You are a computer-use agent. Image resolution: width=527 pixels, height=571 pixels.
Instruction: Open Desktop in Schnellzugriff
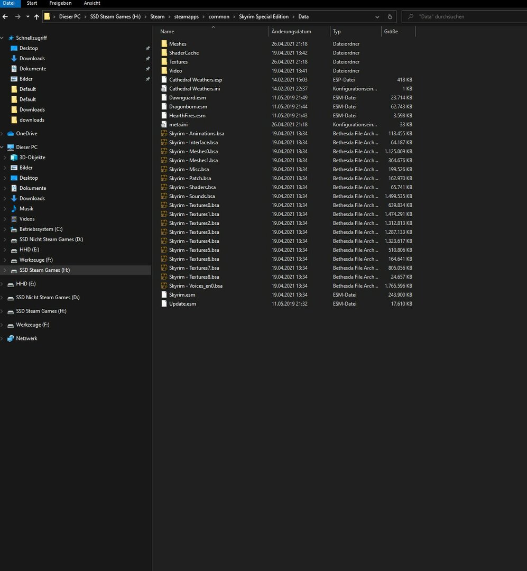(29, 48)
